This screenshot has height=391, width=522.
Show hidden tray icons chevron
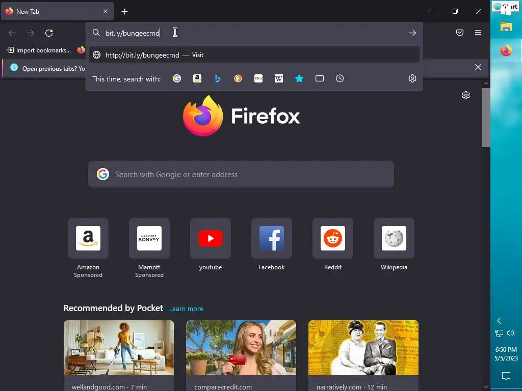coord(499,321)
